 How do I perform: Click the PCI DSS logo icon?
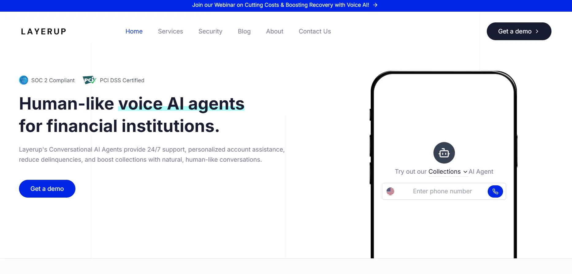[90, 80]
